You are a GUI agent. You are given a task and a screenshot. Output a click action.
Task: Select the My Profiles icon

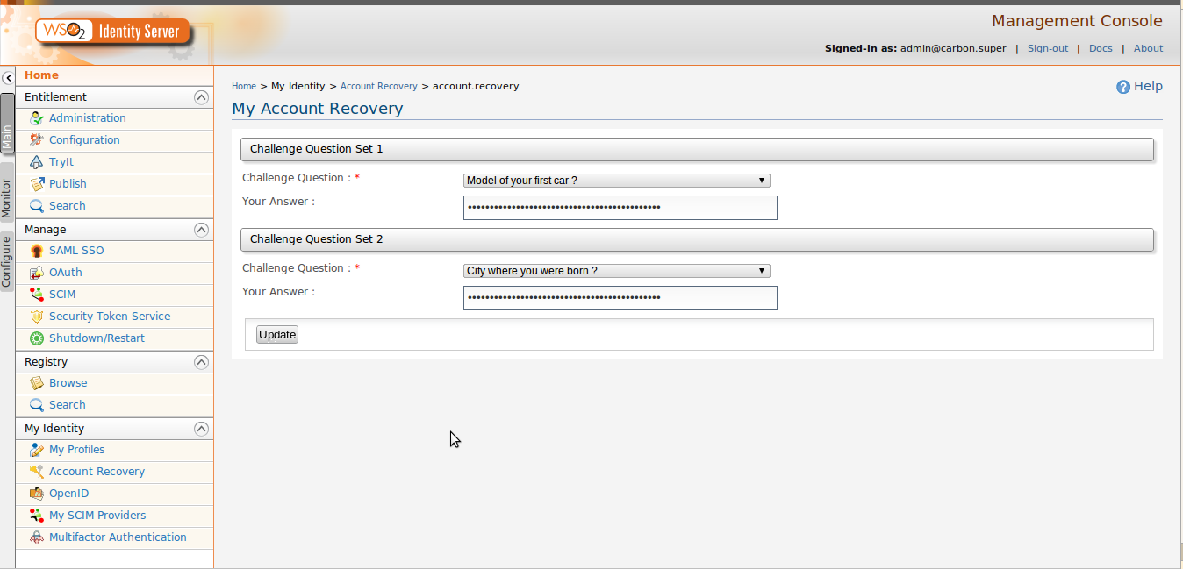(37, 449)
